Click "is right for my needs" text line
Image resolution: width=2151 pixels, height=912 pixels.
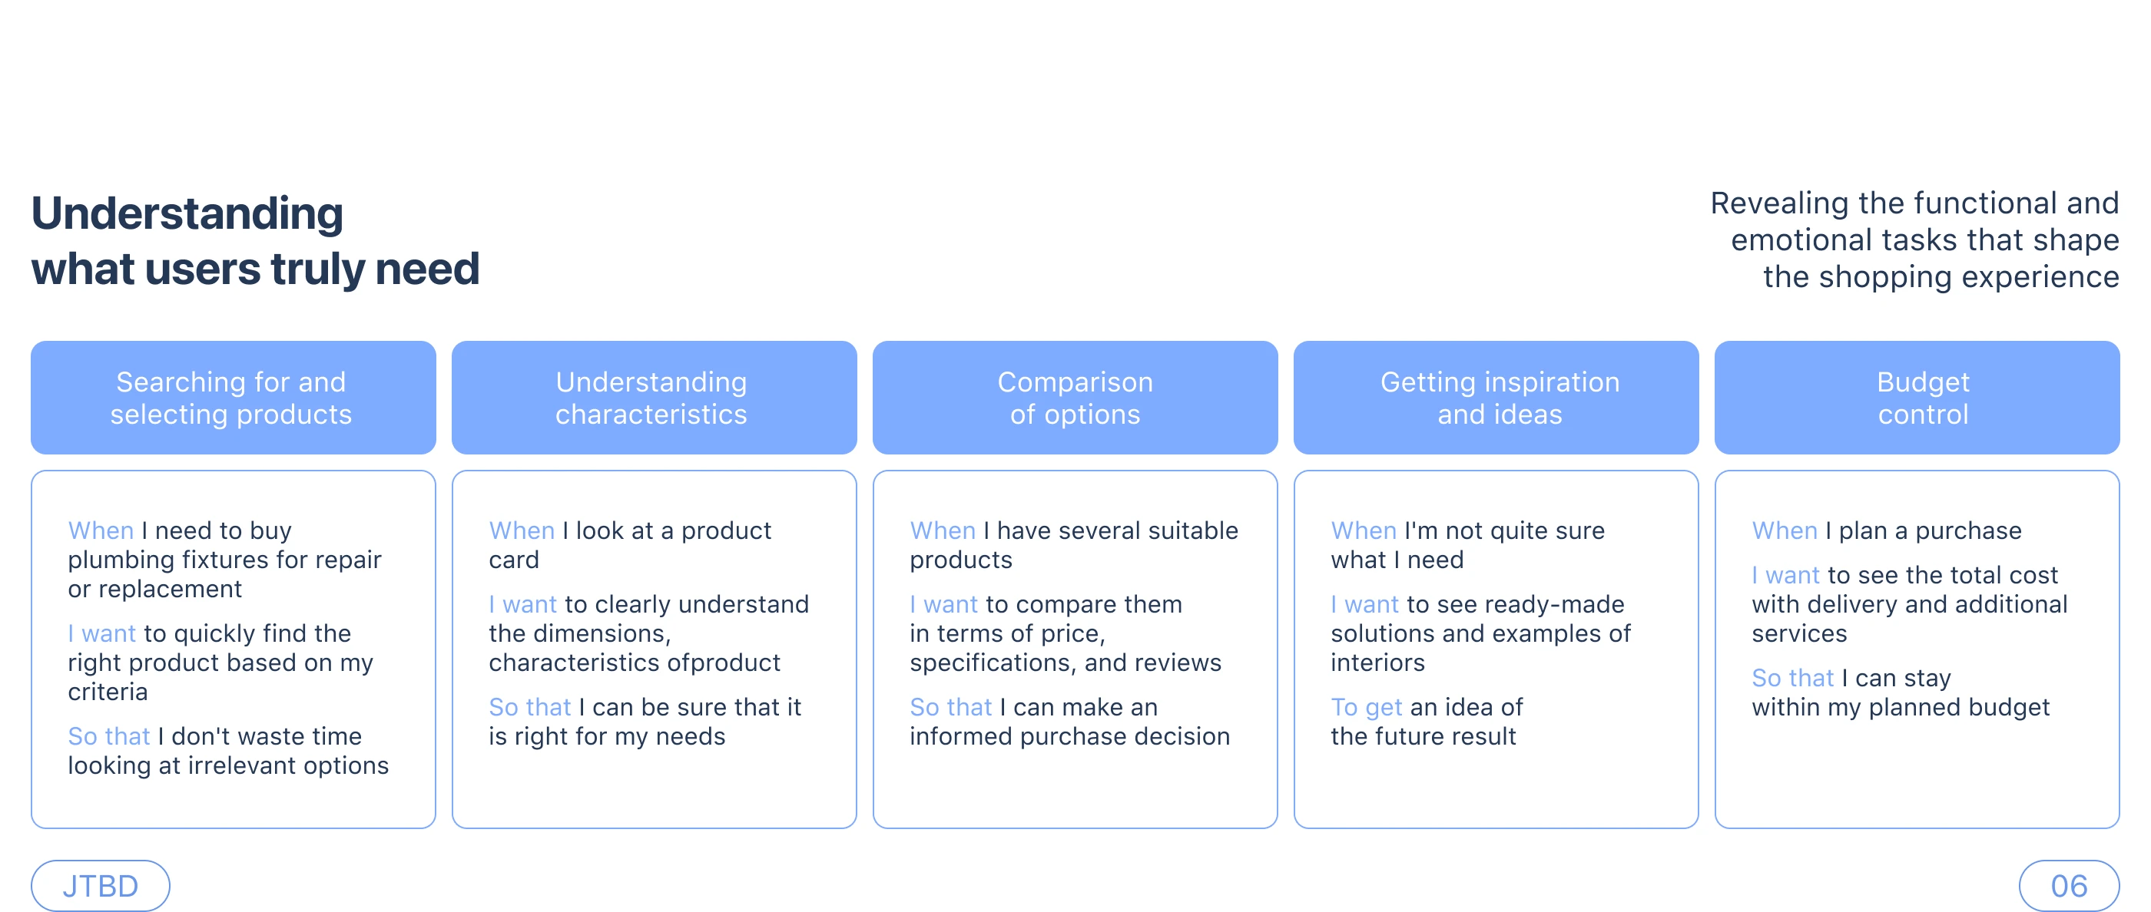(x=606, y=736)
